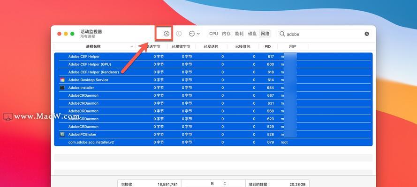
Task: Sort by the 用户 column header
Action: (x=293, y=46)
